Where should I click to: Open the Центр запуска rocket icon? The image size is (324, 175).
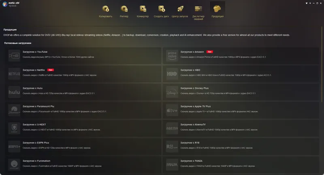(x=180, y=9)
